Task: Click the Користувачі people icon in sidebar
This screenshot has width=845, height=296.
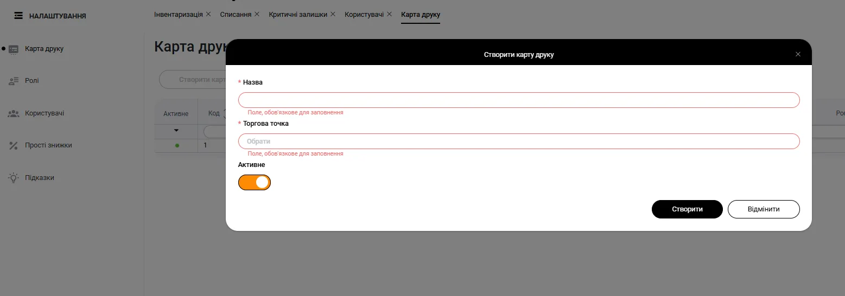Action: pos(14,113)
